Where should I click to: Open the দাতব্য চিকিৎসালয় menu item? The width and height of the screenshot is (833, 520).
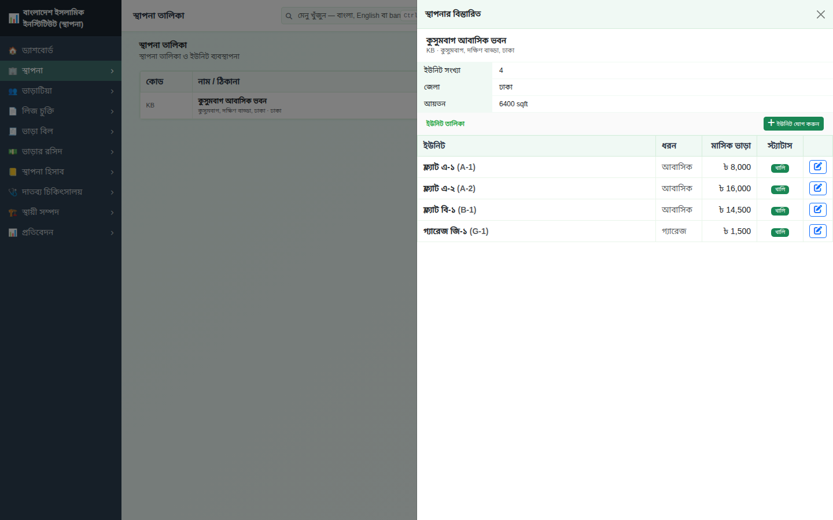pyautogui.click(x=61, y=192)
